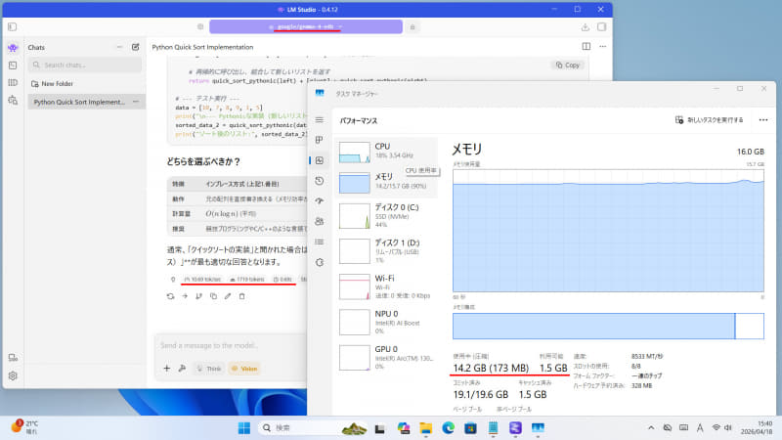Click the continue arrow under the response
This screenshot has width=782, height=440.
click(x=185, y=296)
